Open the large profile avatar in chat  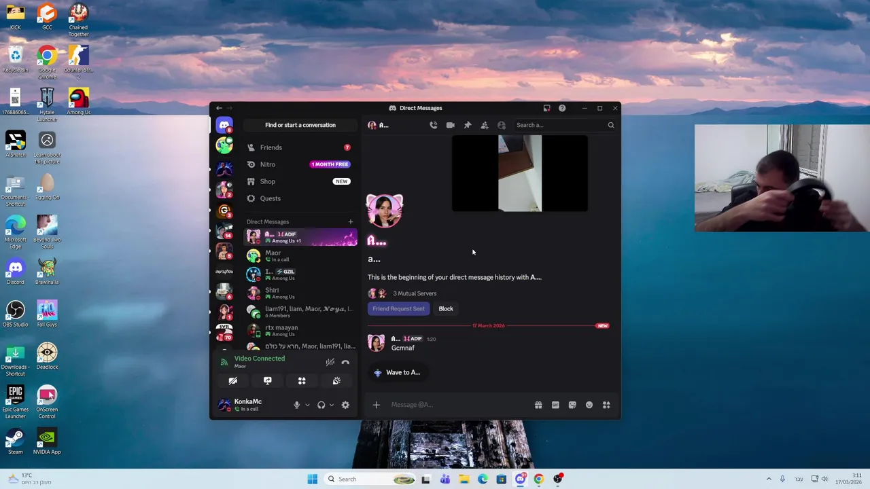(385, 211)
